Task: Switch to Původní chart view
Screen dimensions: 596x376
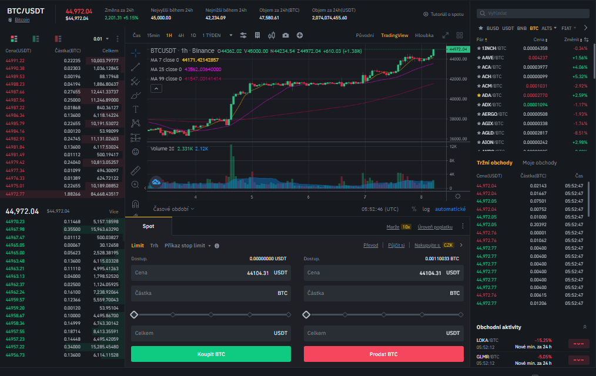Action: coord(365,35)
